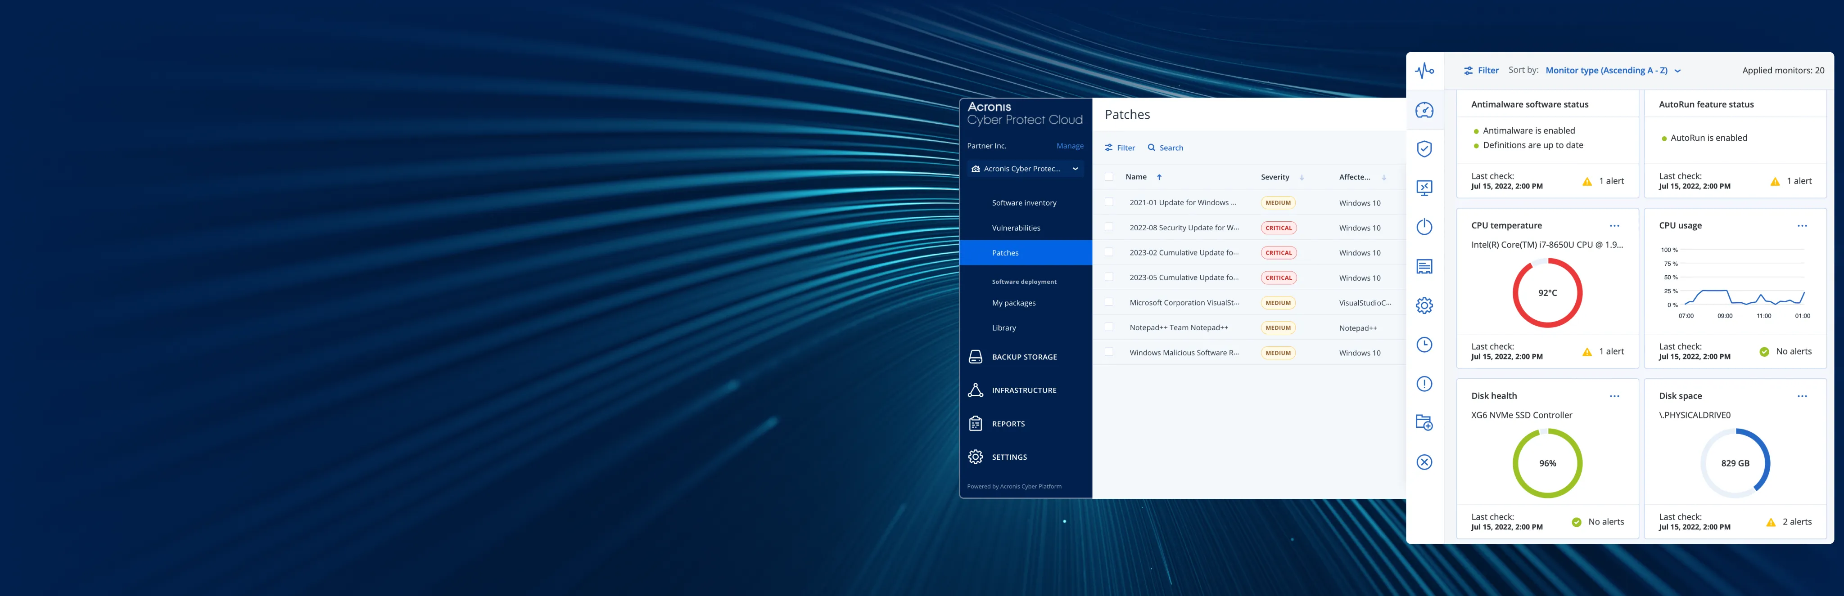1844x596 pixels.
Task: Open the Acronis Cyber Protect tenant dropdown
Action: pos(1024,169)
